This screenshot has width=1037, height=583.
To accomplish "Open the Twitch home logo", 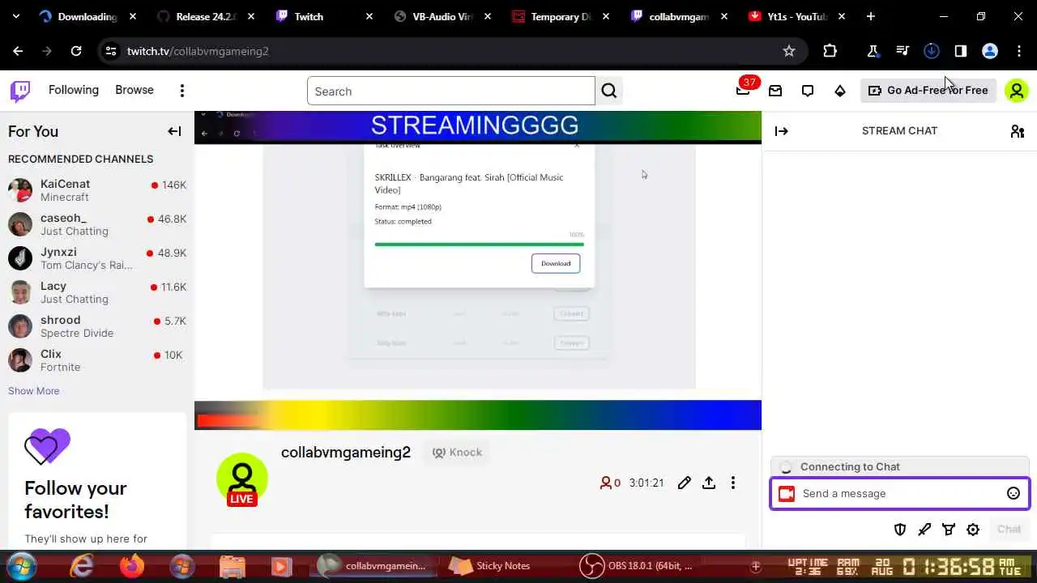I will (20, 91).
